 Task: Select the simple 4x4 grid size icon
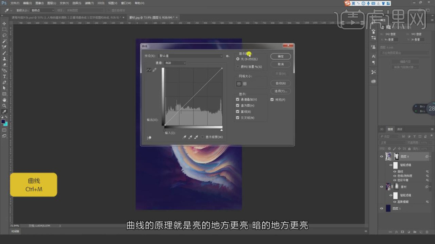coord(239,84)
